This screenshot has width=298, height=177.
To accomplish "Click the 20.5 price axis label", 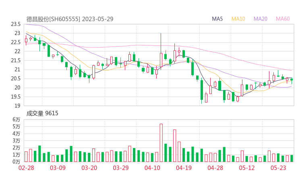I will [x=16, y=78].
